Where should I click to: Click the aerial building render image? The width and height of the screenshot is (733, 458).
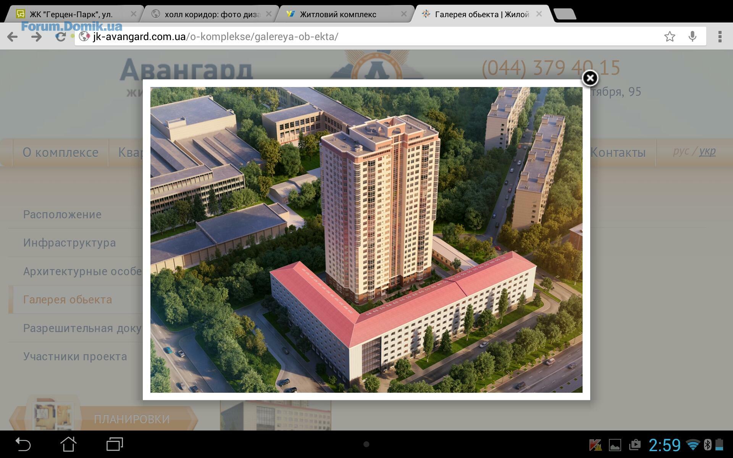[x=366, y=240]
